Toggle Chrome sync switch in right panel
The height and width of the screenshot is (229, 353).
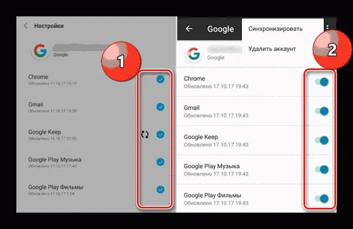click(x=322, y=82)
